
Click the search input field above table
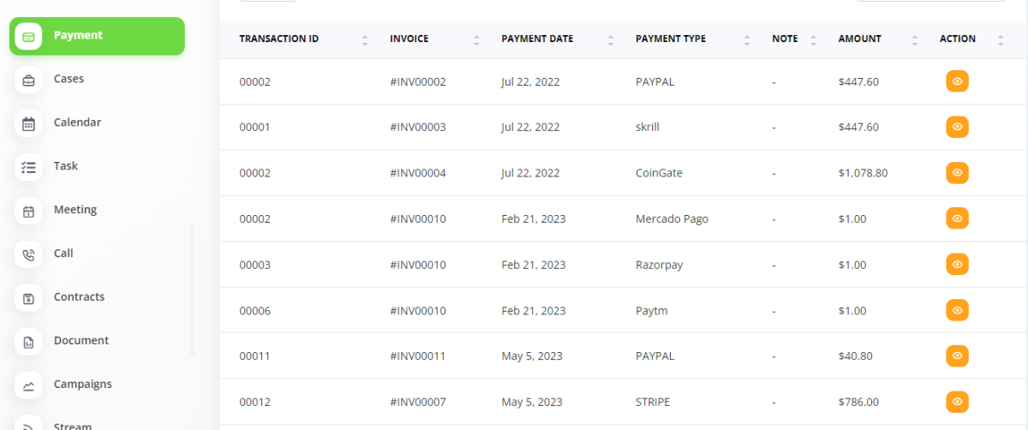coord(930,1)
